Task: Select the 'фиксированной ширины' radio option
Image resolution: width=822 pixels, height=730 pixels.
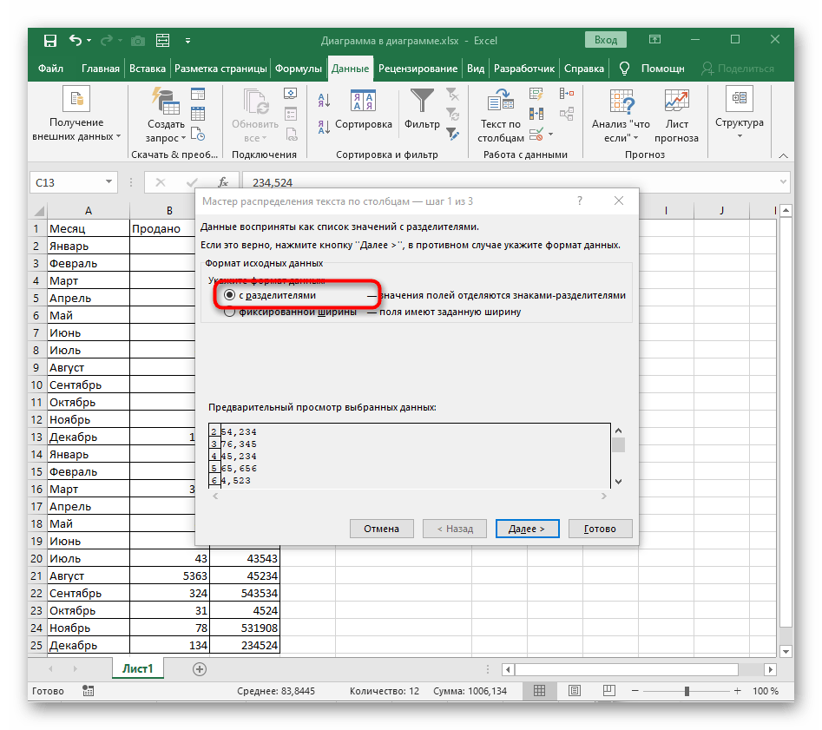Action: (229, 312)
